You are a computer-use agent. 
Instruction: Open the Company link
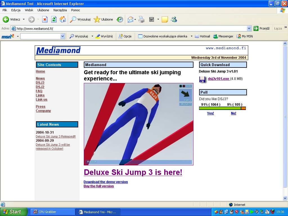(43, 111)
